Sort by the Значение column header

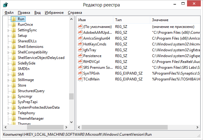175,20
